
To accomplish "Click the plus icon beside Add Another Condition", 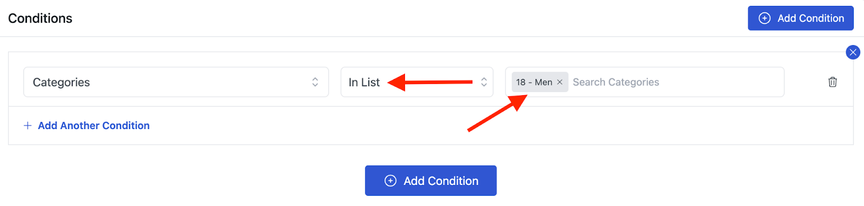I will (28, 125).
